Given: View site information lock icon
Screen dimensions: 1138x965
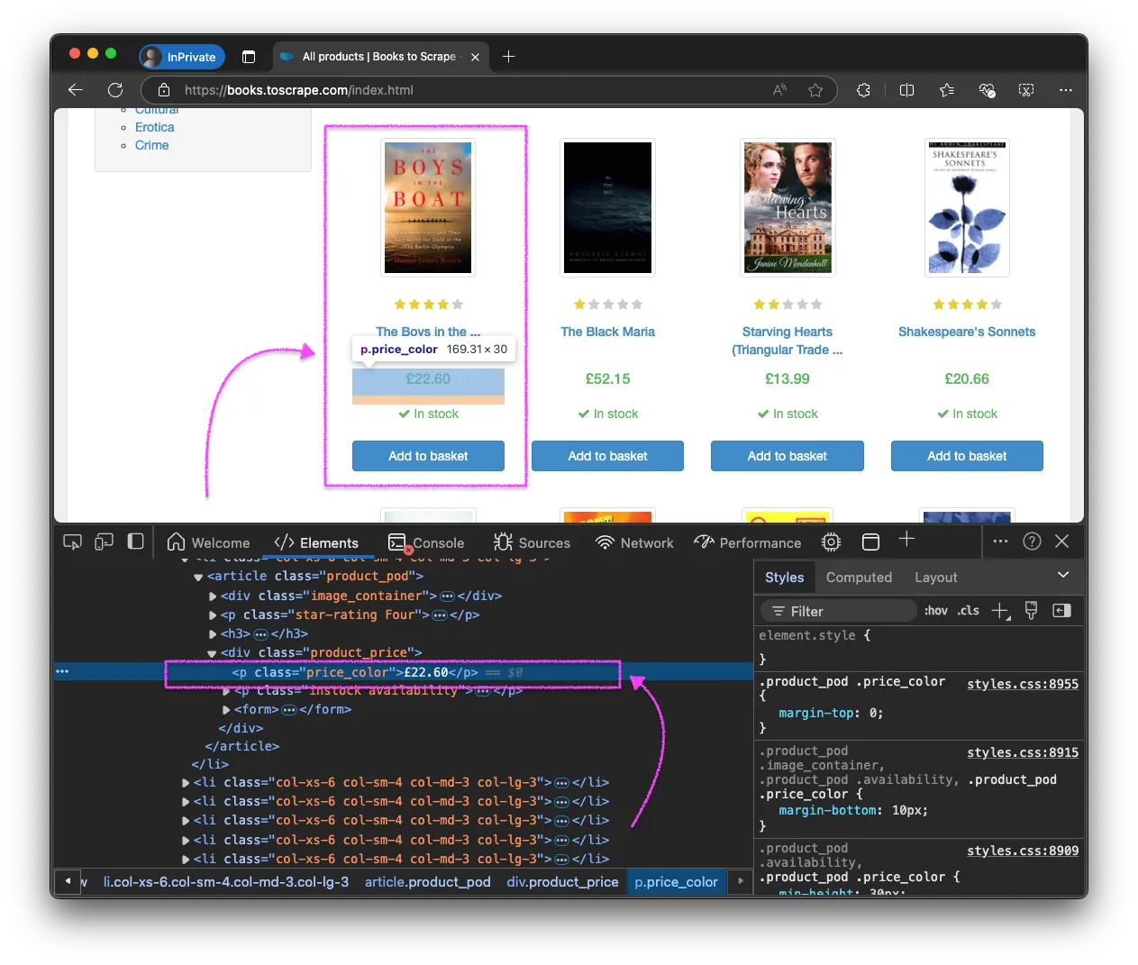Looking at the screenshot, I should [164, 90].
